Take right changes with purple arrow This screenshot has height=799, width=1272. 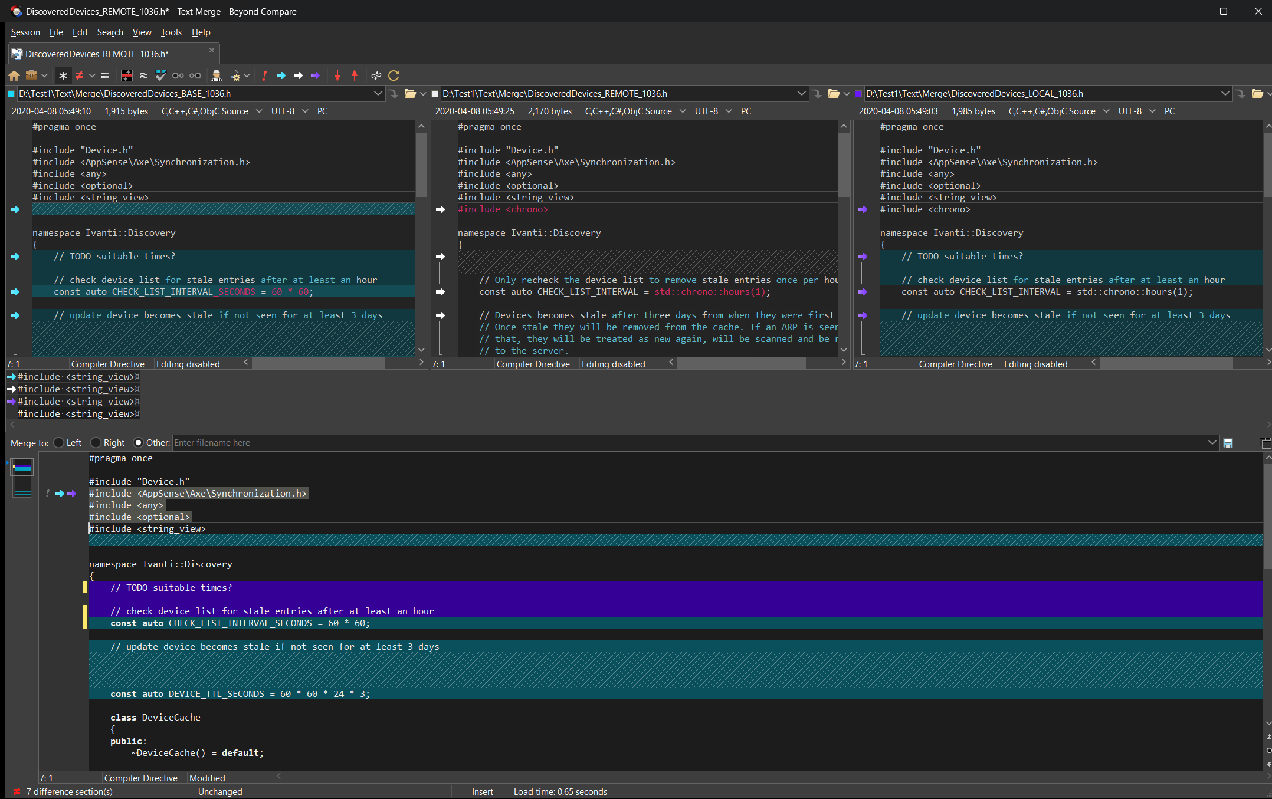(x=315, y=75)
